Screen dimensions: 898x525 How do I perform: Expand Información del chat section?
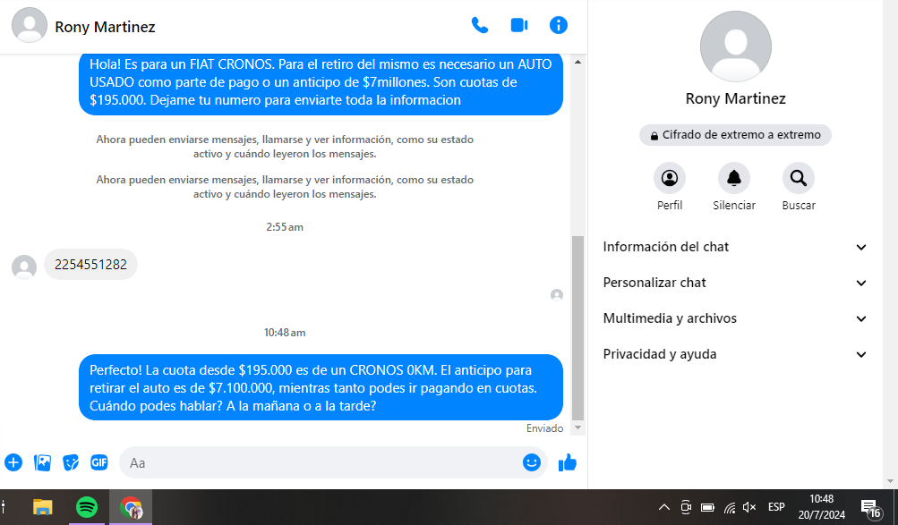735,247
